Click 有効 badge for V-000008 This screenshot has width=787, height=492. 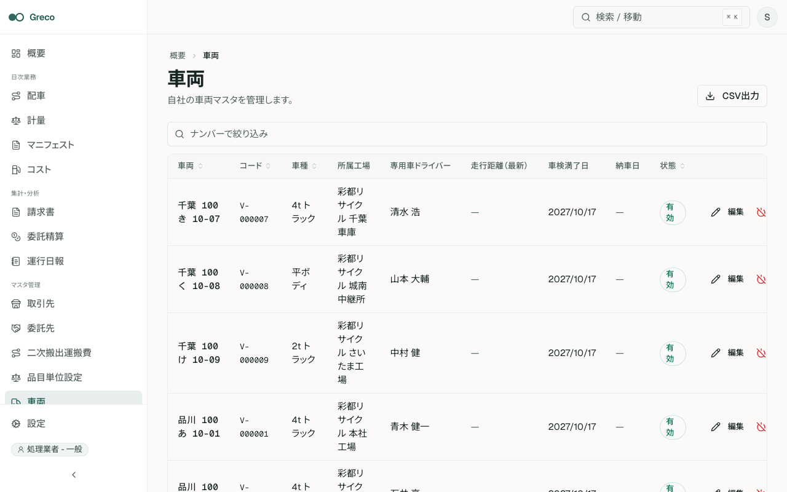[673, 280]
